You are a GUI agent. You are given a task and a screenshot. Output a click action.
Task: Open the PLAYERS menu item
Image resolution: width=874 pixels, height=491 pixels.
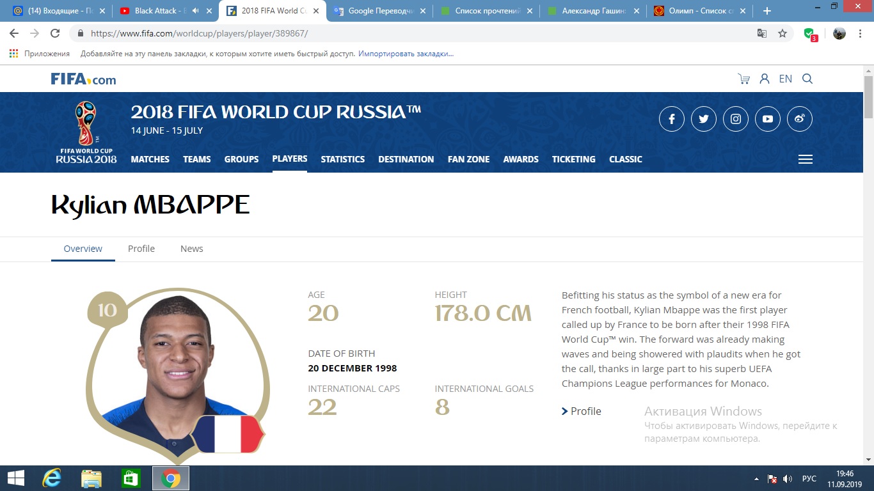click(290, 159)
